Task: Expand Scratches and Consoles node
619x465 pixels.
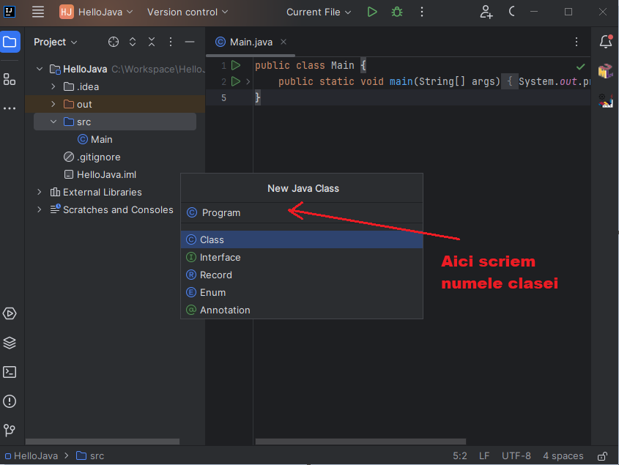Action: pos(39,209)
